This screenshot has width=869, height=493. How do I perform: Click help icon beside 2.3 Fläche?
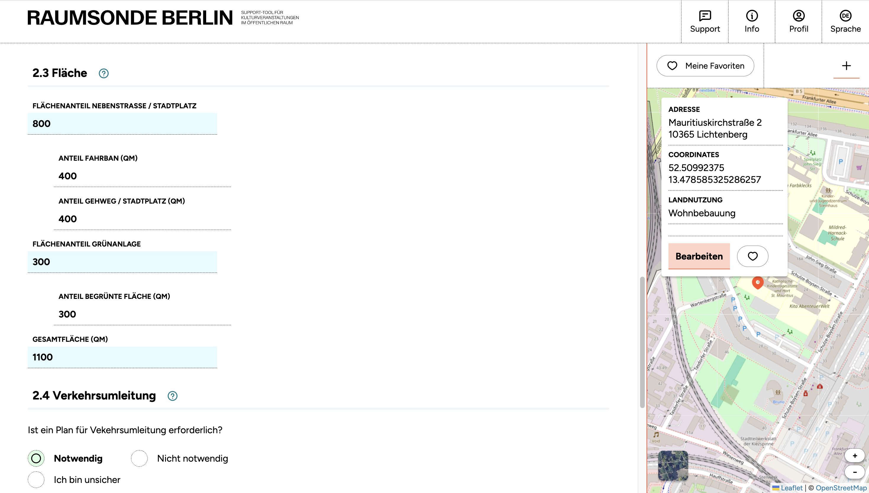coord(104,73)
